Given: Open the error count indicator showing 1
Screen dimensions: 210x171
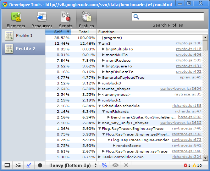Looking at the screenshot, I should point(187,166).
